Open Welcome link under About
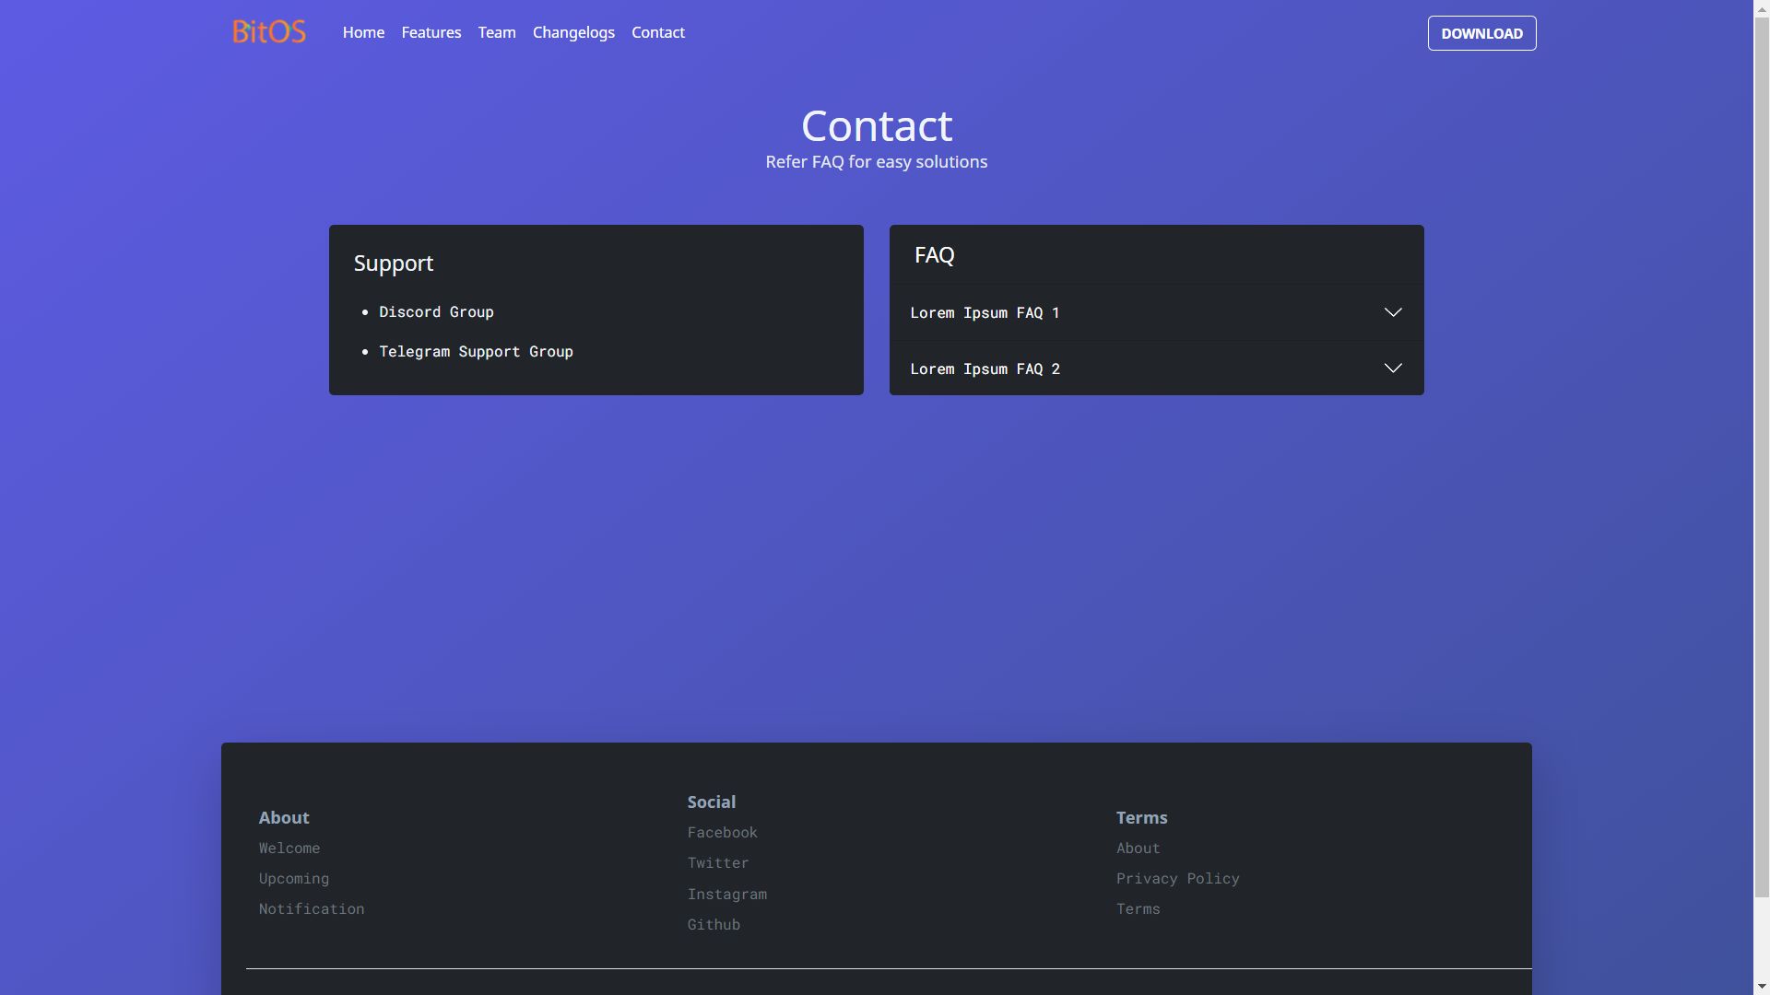The image size is (1770, 995). (x=289, y=849)
